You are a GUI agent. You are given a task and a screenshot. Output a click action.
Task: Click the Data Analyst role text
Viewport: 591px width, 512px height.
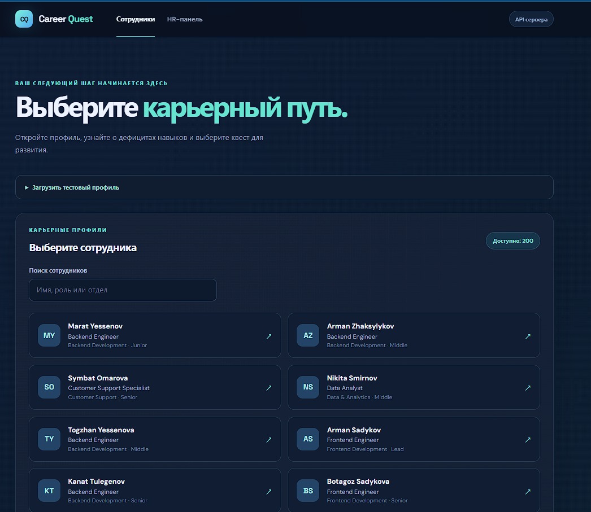(345, 388)
